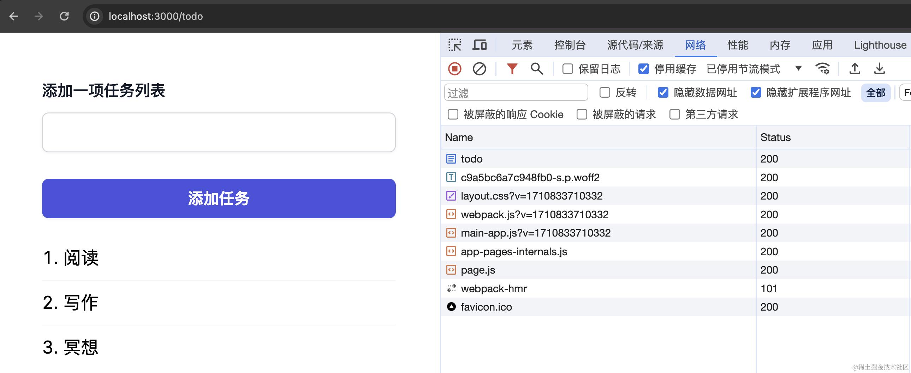Image resolution: width=911 pixels, height=373 pixels.
Task: Click task item 1. 阅读
Action: [x=70, y=257]
